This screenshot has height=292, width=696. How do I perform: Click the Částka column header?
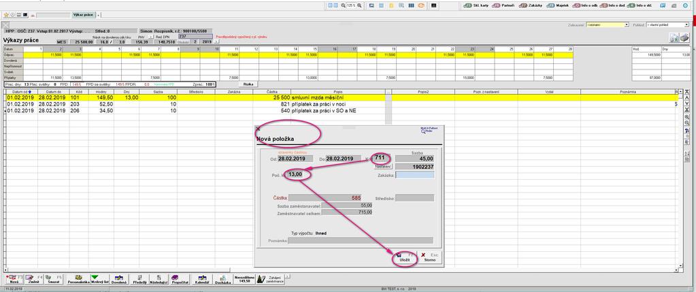(272, 91)
